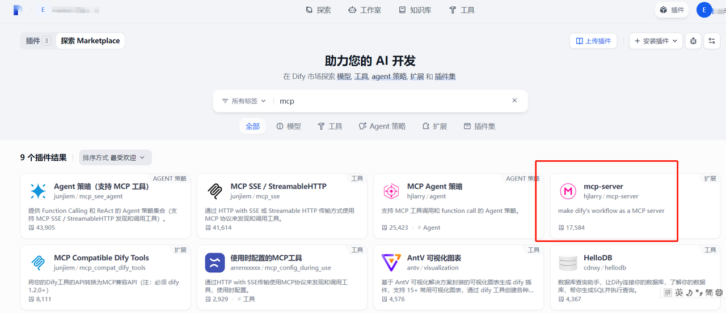Click the AntV 可视化图表 plugin icon

click(391, 263)
